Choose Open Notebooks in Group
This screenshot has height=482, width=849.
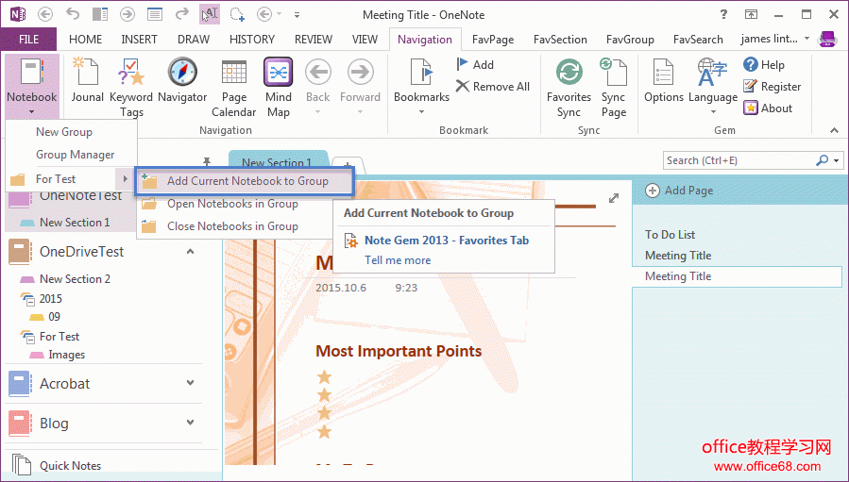(234, 204)
